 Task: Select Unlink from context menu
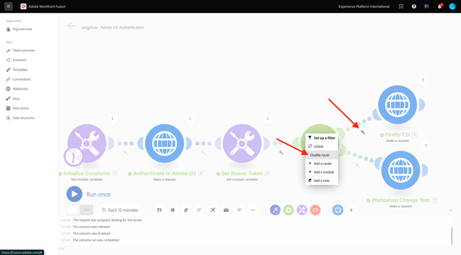point(321,146)
